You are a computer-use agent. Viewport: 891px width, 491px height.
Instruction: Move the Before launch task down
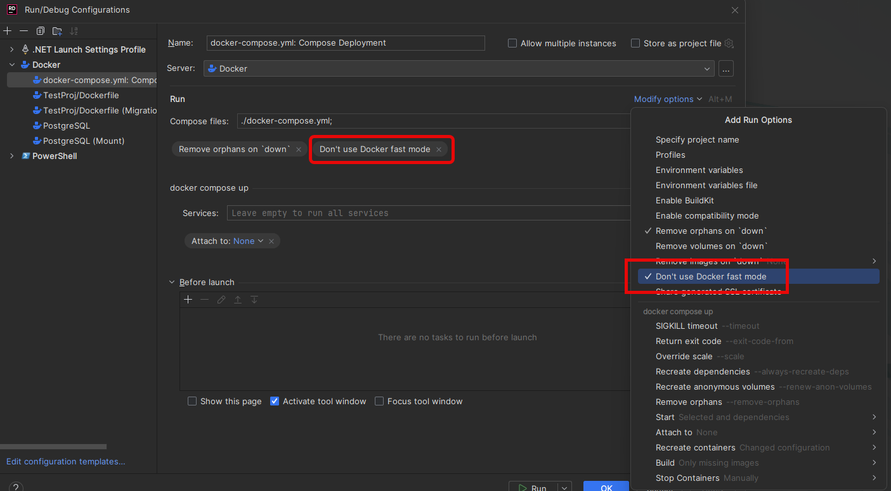coord(254,300)
